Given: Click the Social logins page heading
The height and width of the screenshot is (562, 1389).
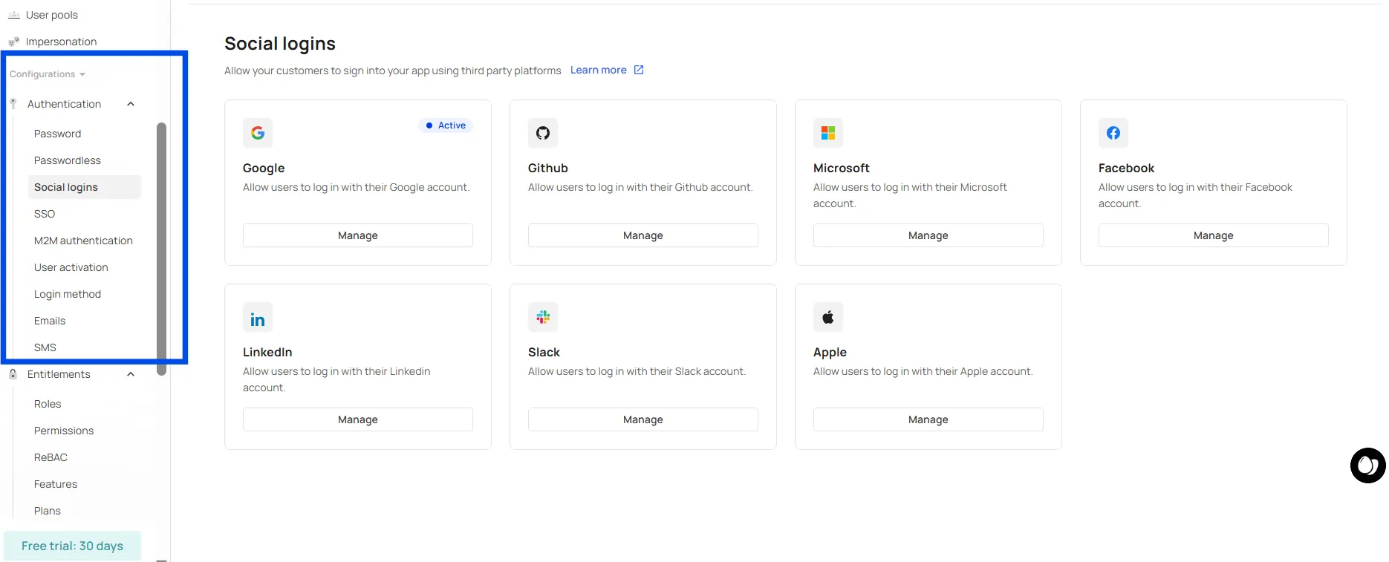Looking at the screenshot, I should tap(280, 44).
